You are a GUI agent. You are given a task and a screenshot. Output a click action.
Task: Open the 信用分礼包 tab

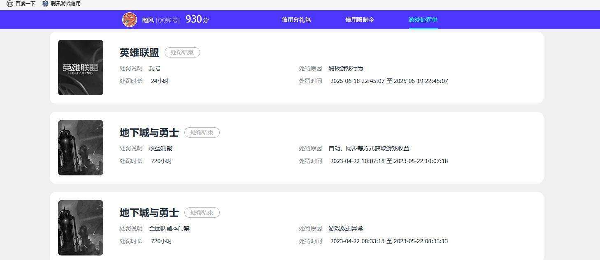(x=296, y=20)
